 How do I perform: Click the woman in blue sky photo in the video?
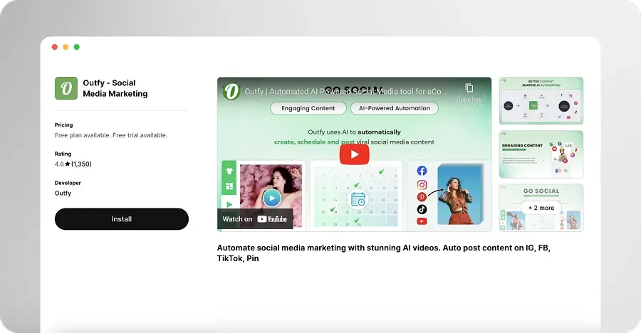pos(461,194)
